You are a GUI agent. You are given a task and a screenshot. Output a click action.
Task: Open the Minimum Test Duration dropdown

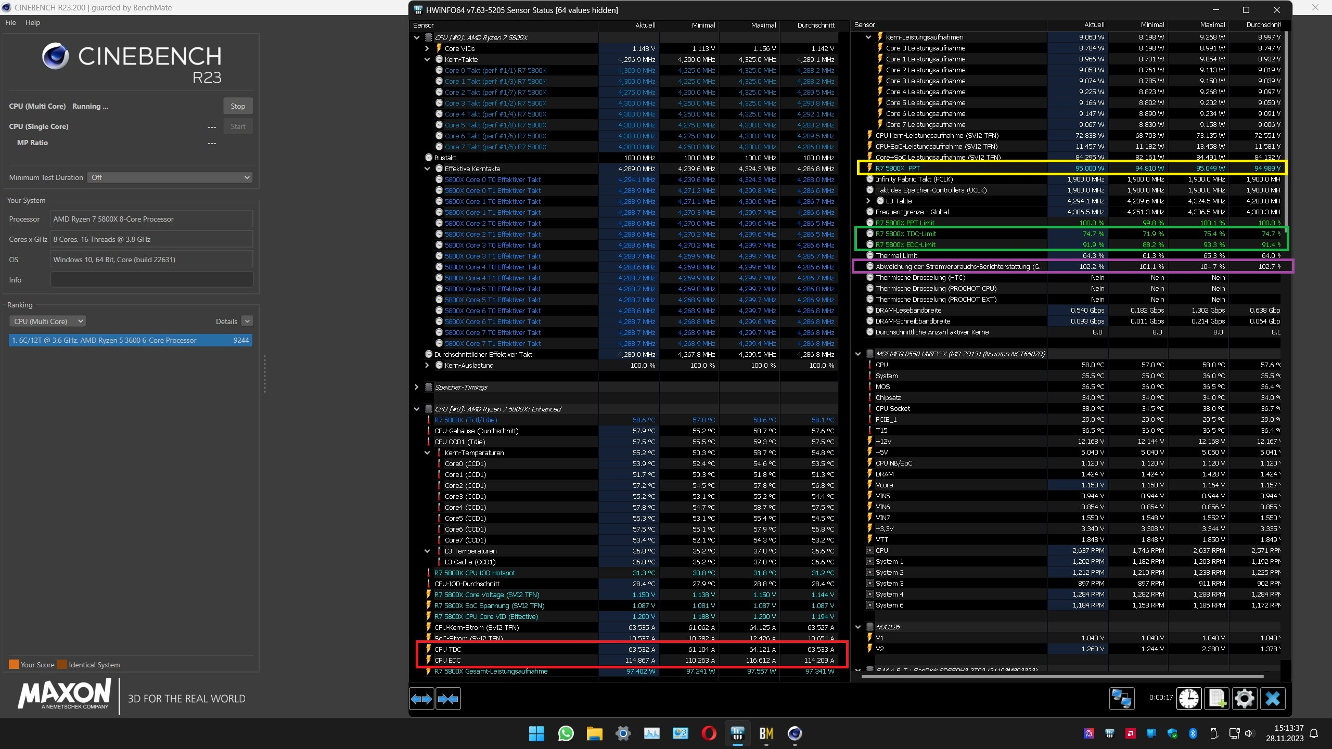coord(170,177)
